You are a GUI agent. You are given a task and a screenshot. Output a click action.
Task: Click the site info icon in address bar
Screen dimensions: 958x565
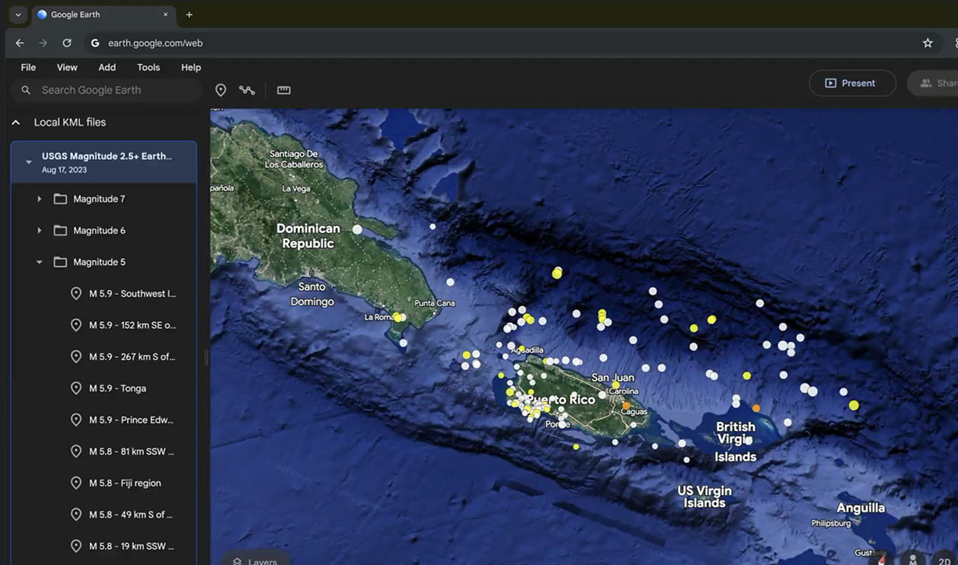tap(95, 43)
